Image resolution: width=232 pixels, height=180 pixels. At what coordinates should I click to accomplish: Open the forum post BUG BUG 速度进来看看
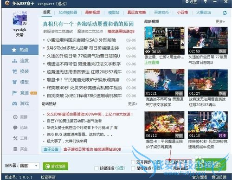pyautogui.click(x=79, y=135)
